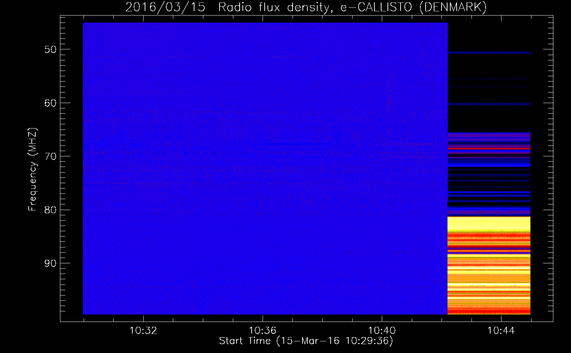571x353 pixels.
Task: Click the bright yellow band near 82 MHz
Action: tap(489, 224)
